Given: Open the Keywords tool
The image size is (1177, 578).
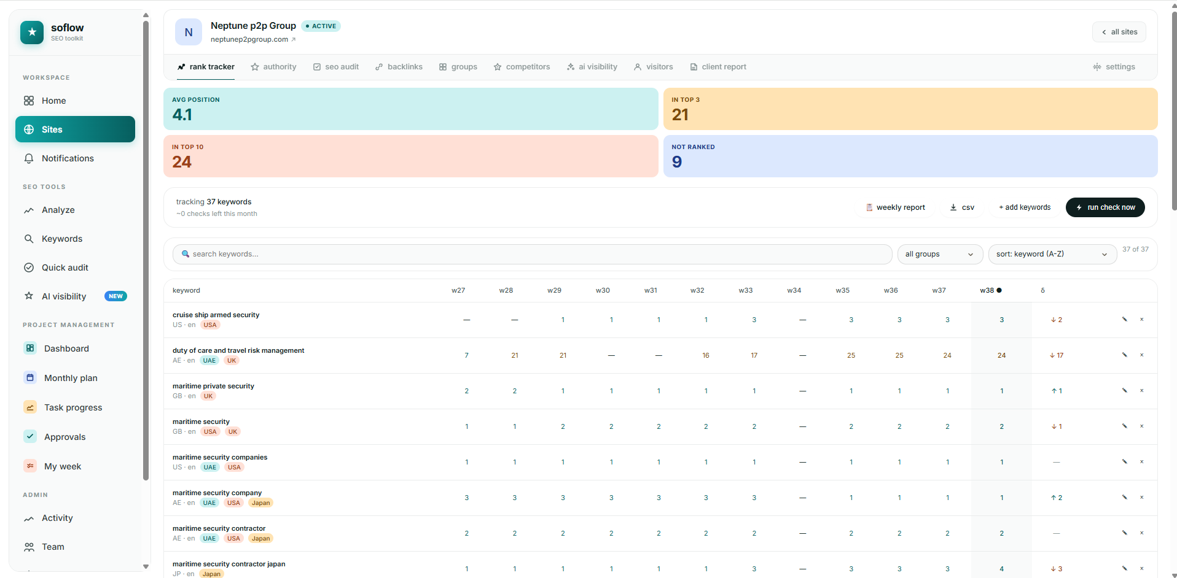Looking at the screenshot, I should click(75, 239).
